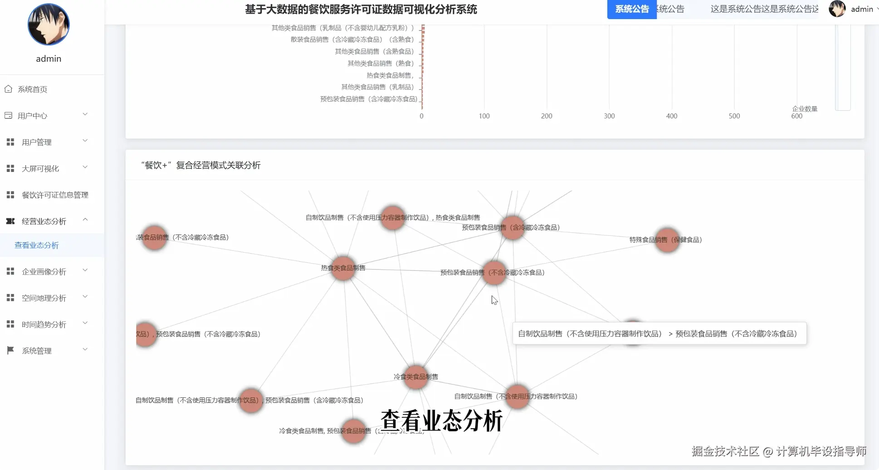The width and height of the screenshot is (879, 470).
Task: Click the 其他类食品销售（熟食）axis label
Action: pos(381,64)
